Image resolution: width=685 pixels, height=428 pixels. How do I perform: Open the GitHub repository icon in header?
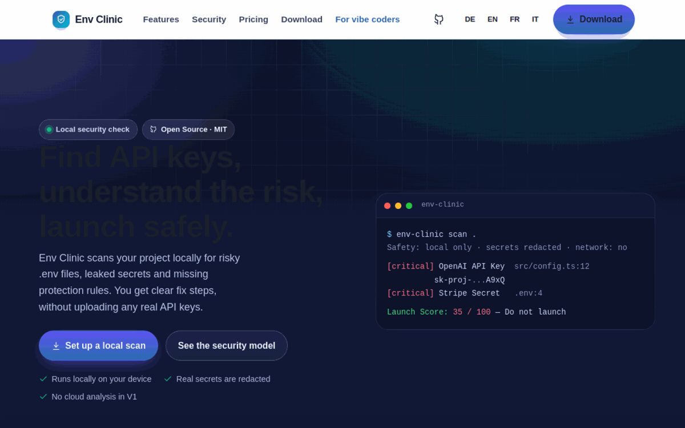[x=439, y=19]
